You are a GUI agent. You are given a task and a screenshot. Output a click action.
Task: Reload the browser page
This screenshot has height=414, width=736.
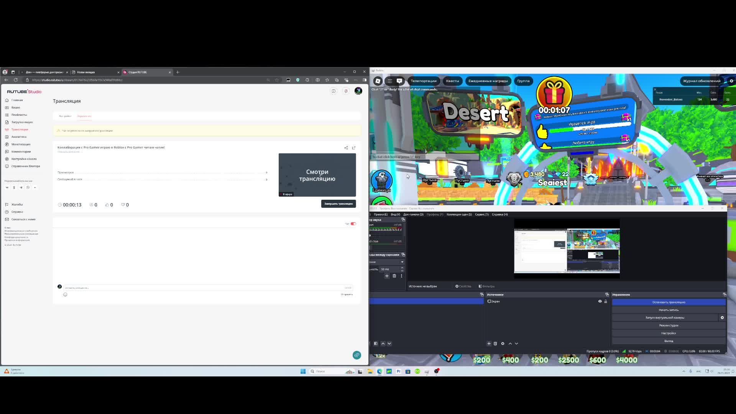[16, 80]
